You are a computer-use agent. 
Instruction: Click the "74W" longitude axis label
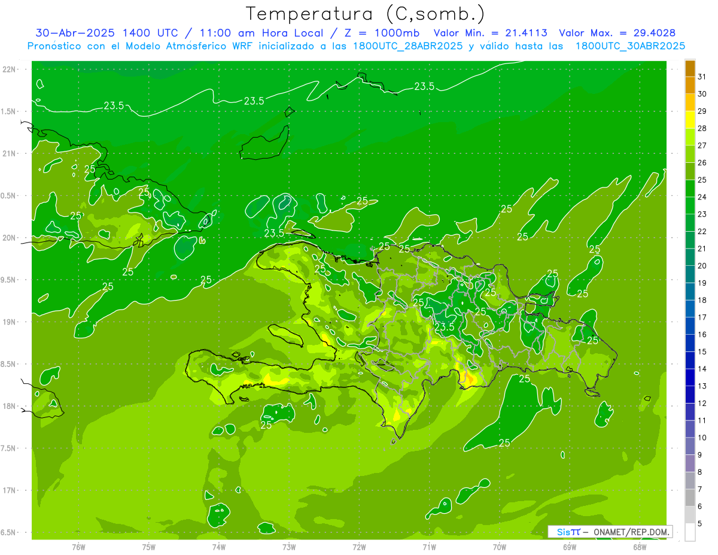click(x=219, y=547)
